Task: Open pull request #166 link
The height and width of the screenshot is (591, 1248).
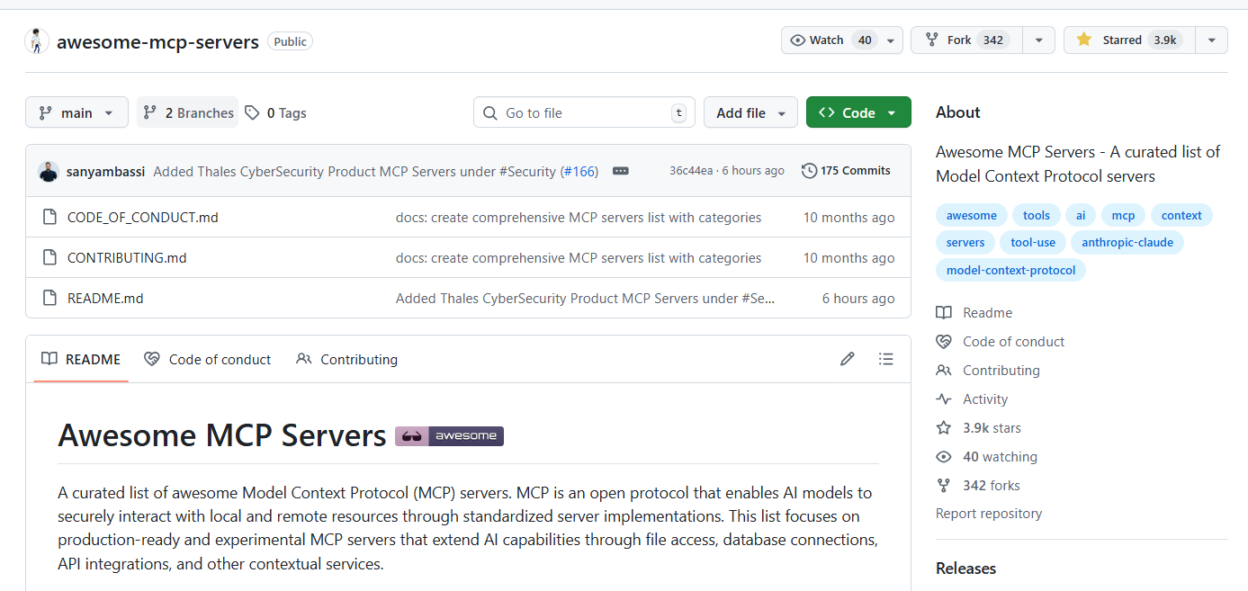Action: pos(579,171)
